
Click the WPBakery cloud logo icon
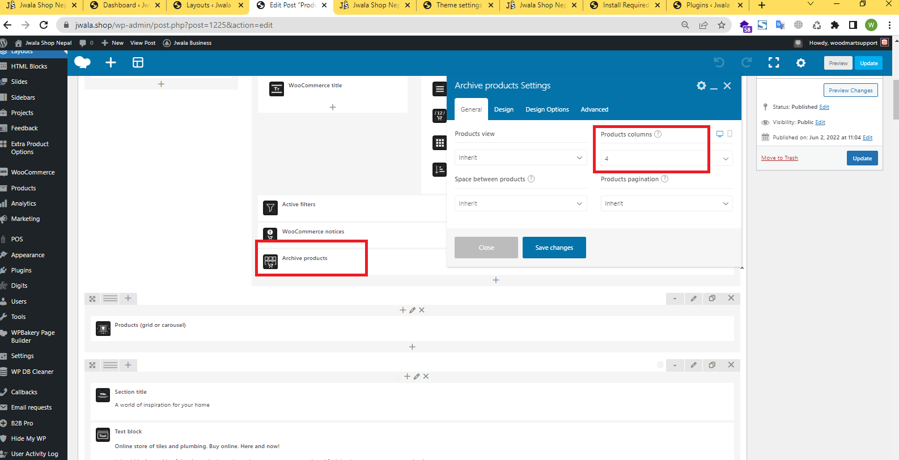pyautogui.click(x=83, y=62)
